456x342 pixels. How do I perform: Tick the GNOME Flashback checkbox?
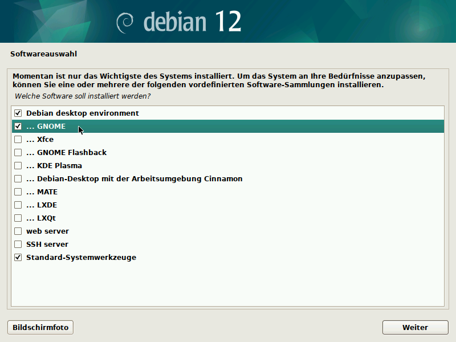point(18,152)
